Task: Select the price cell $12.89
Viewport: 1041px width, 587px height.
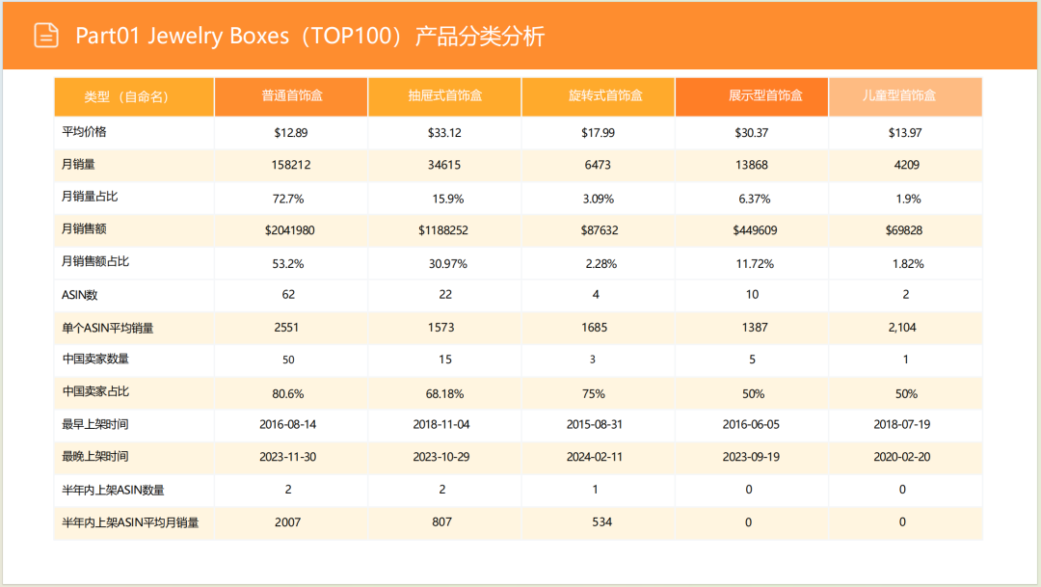Action: [x=291, y=133]
